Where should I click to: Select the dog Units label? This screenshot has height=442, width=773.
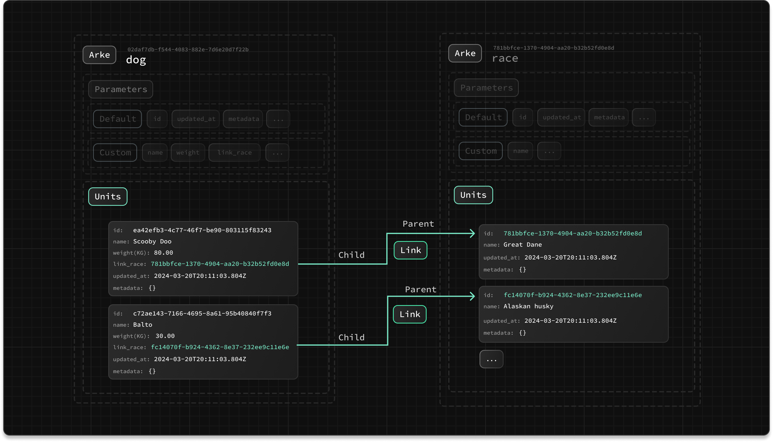pos(108,197)
